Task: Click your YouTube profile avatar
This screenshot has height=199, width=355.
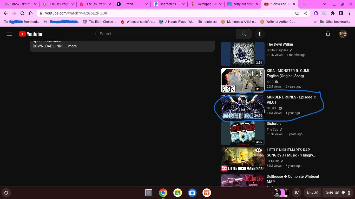Action: tap(343, 34)
